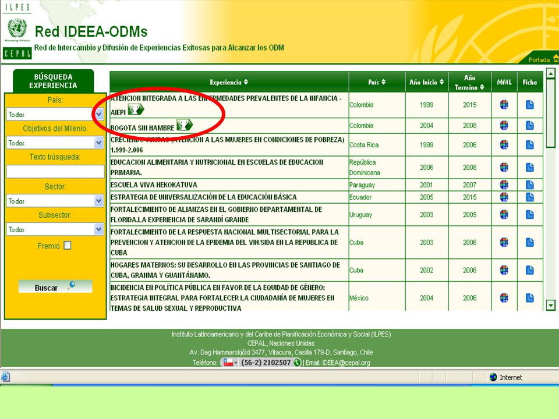Open MML icon for Paraguay row
Screen dimensions: 559x419
[x=504, y=185]
